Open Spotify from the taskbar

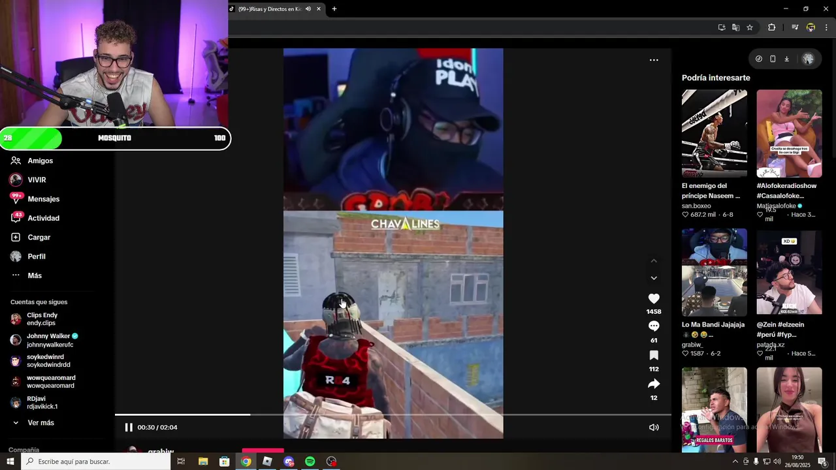tap(310, 462)
